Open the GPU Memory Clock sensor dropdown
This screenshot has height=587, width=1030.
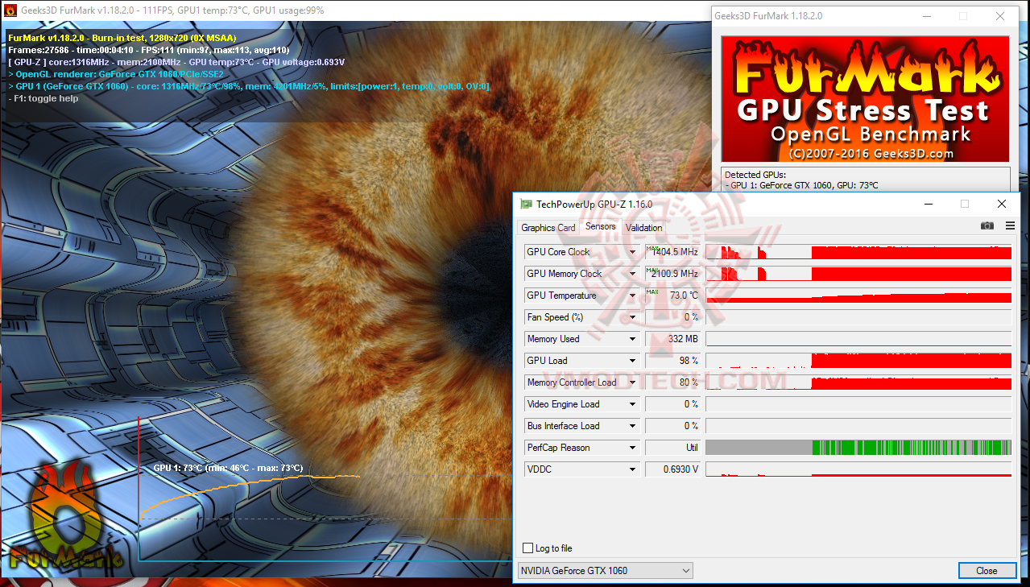point(634,274)
